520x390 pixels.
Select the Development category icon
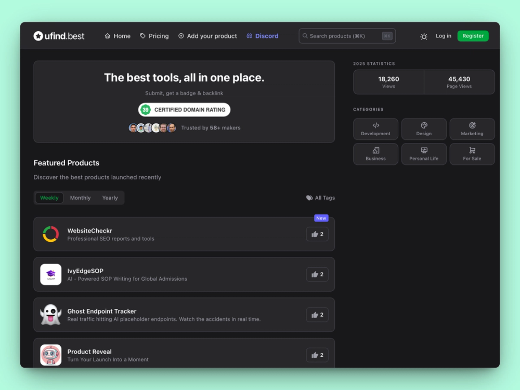[x=375, y=126]
